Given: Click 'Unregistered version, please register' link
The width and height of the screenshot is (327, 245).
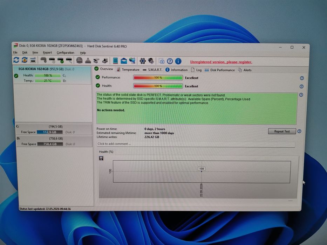Looking at the screenshot, I should 221,62.
